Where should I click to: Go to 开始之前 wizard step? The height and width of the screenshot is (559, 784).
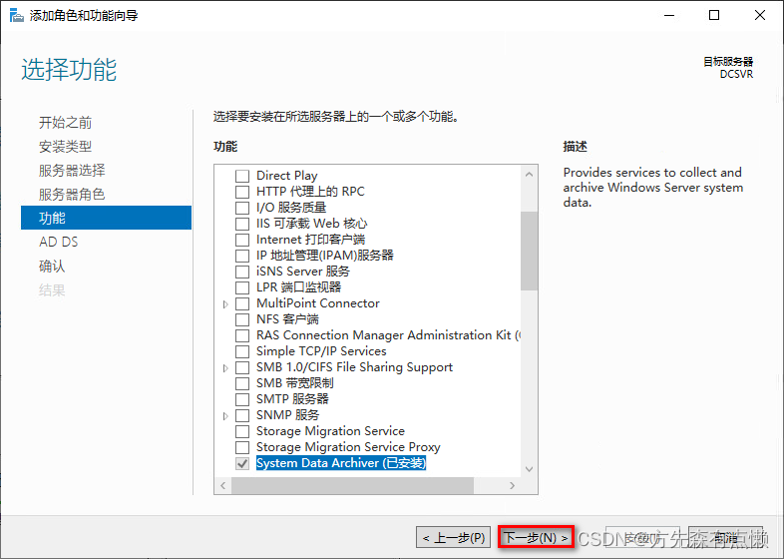click(x=66, y=123)
